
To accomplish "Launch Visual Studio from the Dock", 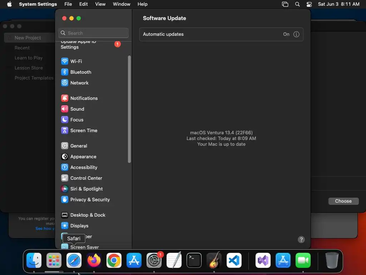I will click(x=263, y=260).
